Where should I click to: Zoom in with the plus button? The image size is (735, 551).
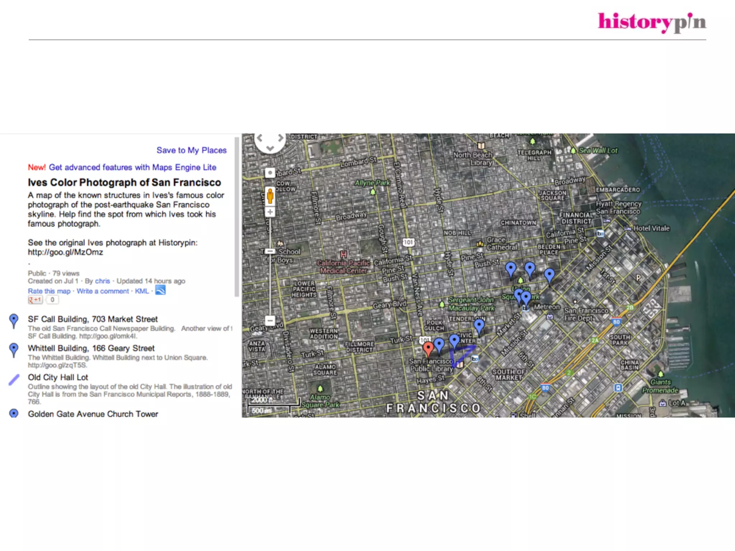[270, 212]
